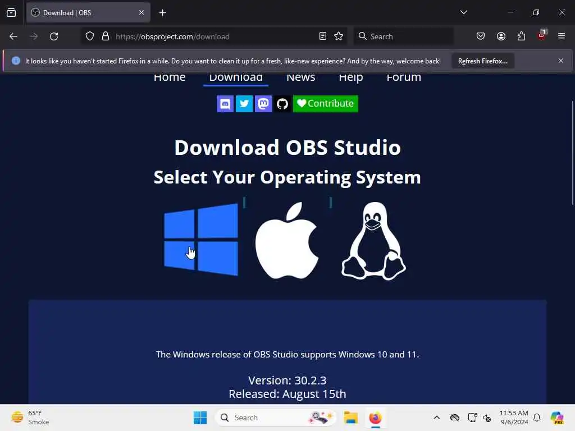The width and height of the screenshot is (575, 431).
Task: Open a new browser tab
Action: (162, 13)
